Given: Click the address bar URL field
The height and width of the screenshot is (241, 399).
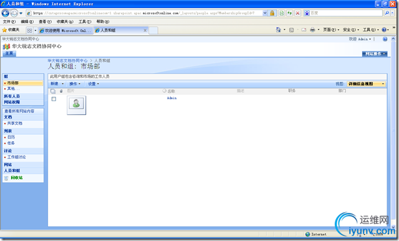Looking at the screenshot, I should (144, 13).
